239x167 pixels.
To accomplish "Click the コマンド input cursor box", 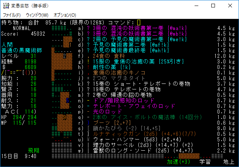I will pos(139,23).
